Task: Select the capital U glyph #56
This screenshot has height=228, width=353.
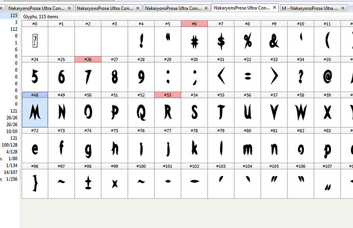Action: [248, 112]
